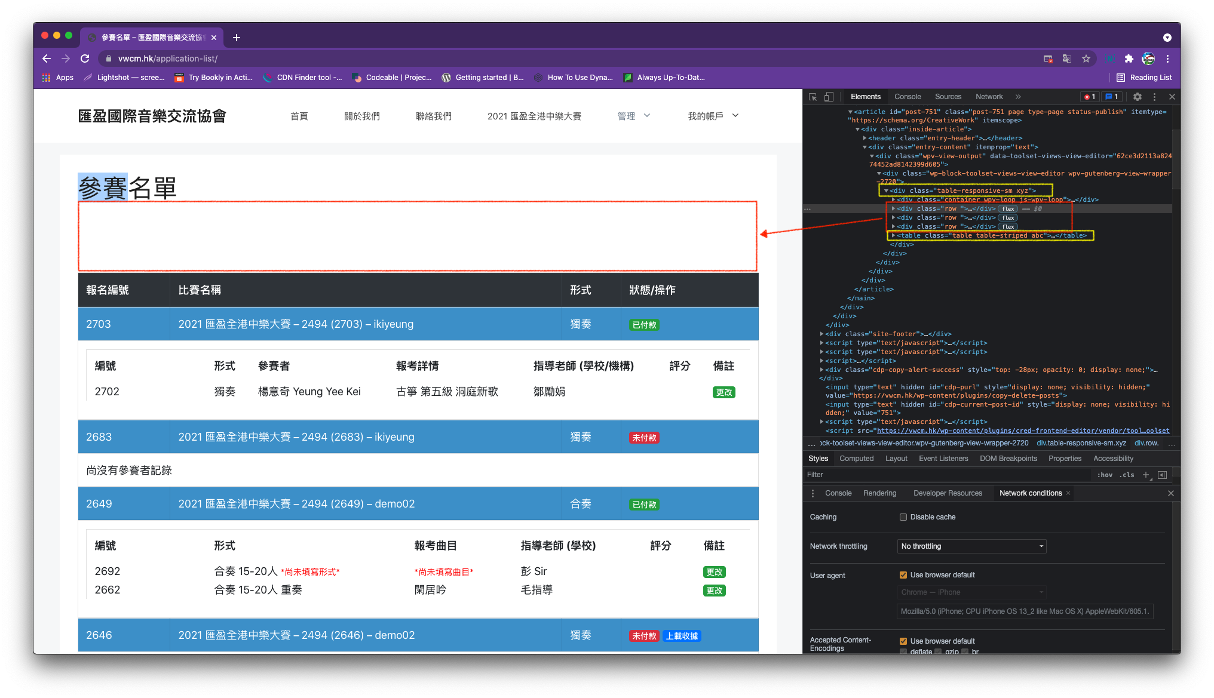Close the DevTools drawer with X
This screenshot has height=698, width=1214.
(x=1171, y=493)
